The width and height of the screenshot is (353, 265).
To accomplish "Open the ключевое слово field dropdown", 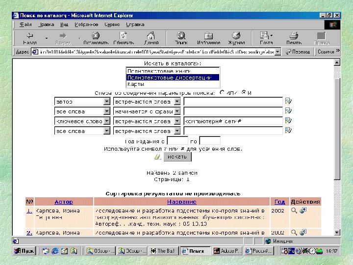I will point(107,121).
